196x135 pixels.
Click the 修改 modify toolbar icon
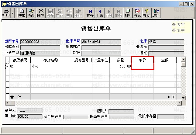pyautogui.click(x=31, y=13)
